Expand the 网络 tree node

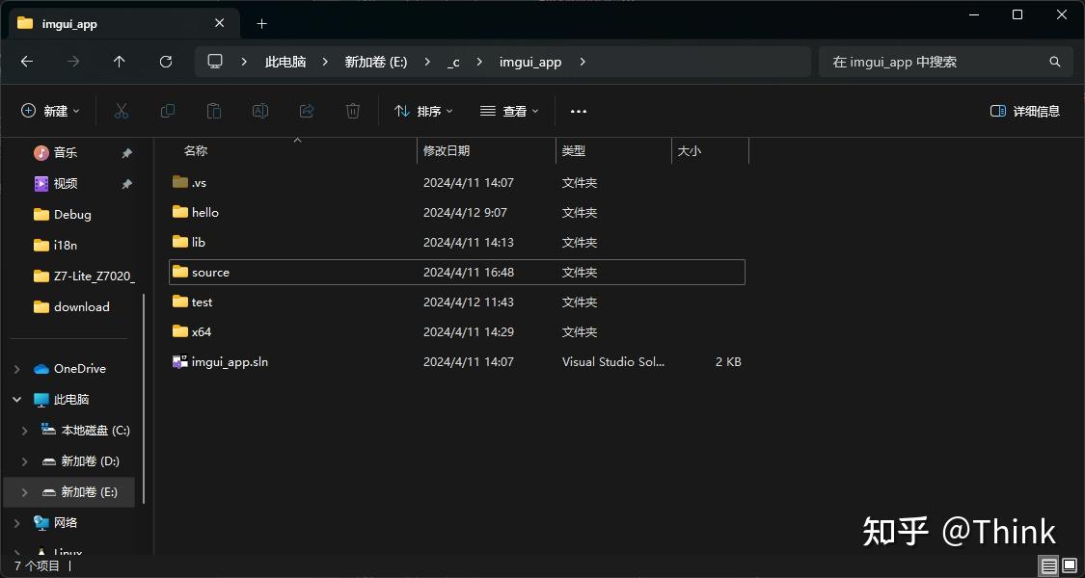click(16, 523)
